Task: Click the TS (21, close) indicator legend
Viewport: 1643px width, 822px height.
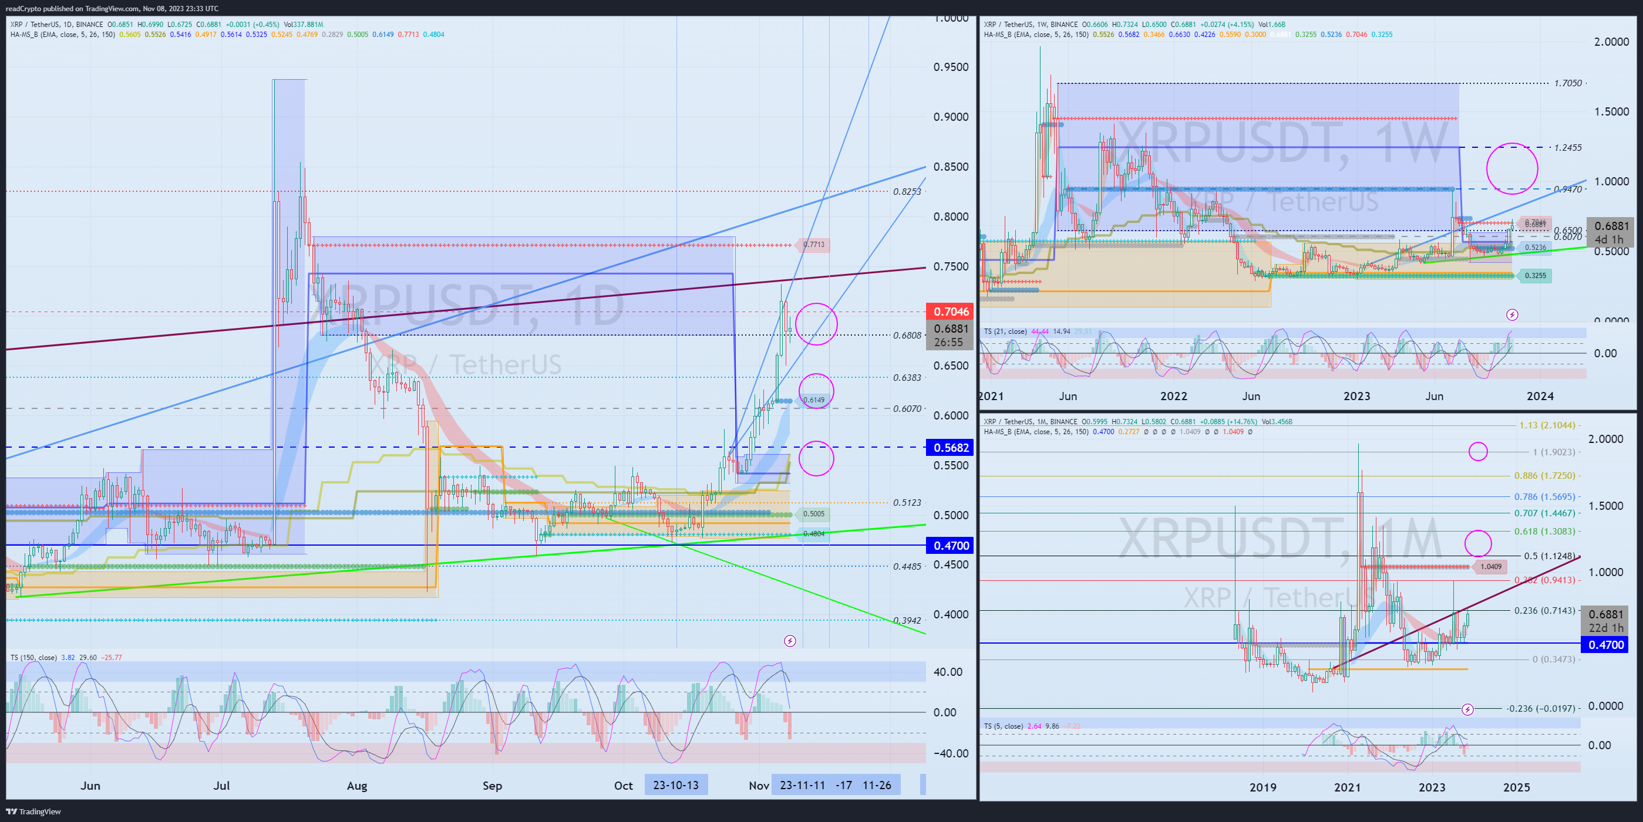Action: [x=1005, y=331]
